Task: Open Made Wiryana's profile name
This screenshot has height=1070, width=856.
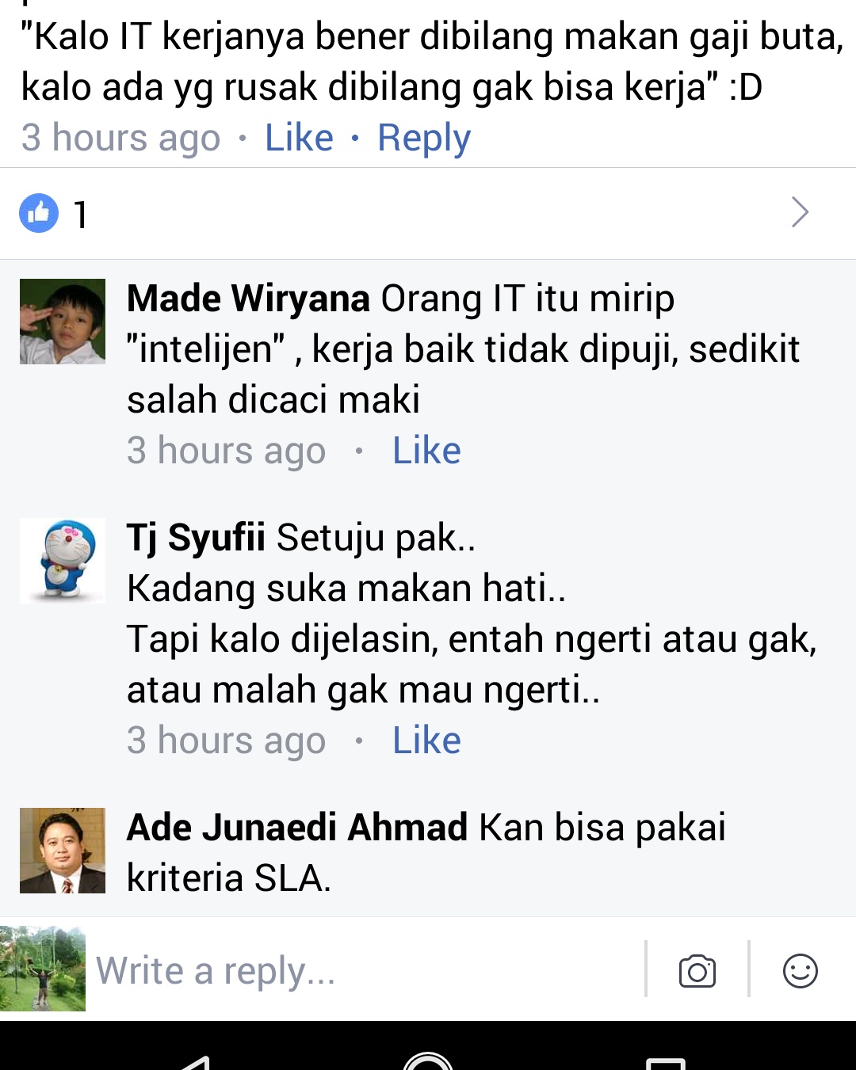Action: (x=248, y=299)
